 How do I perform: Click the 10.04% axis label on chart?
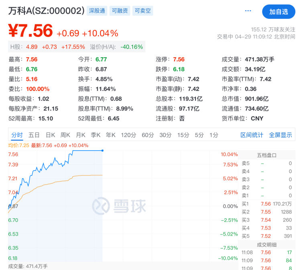pyautogui.click(x=229, y=154)
